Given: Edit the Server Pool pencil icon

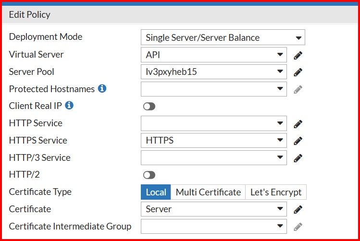Looking at the screenshot, I should [x=298, y=72].
